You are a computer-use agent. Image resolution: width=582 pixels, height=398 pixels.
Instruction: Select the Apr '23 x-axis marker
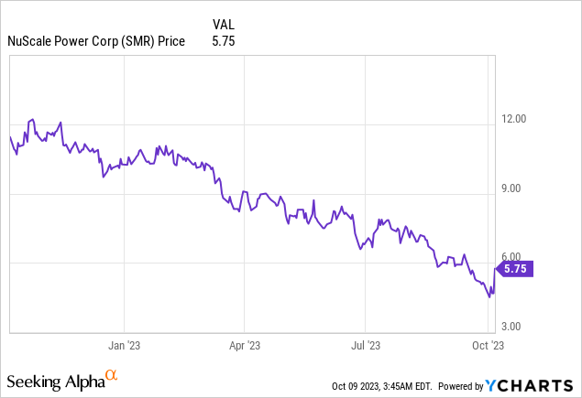245,345
